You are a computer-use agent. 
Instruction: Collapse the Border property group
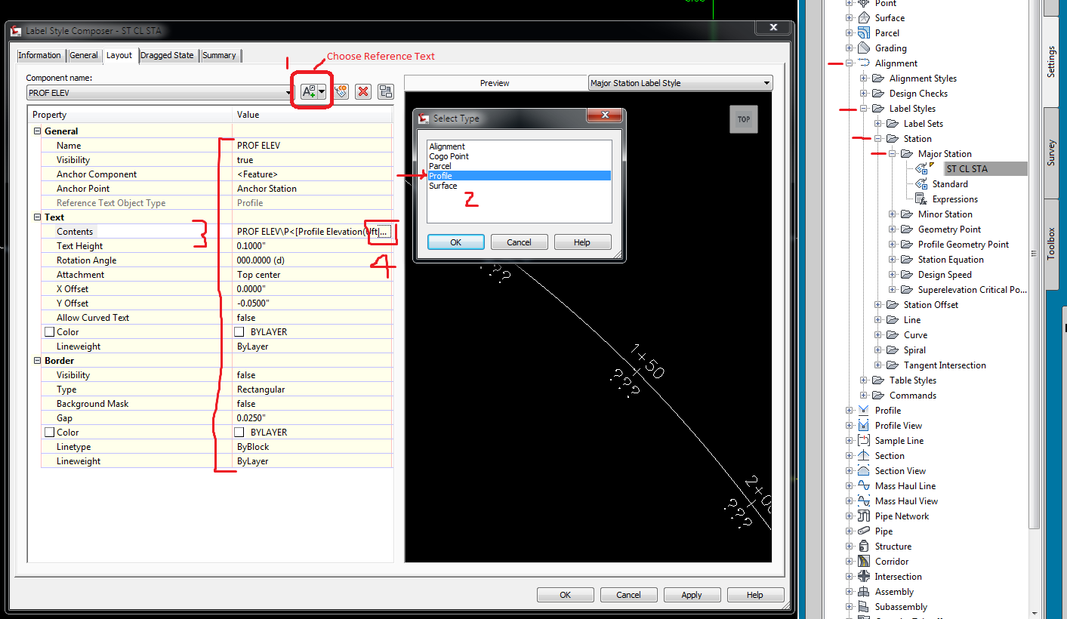point(38,361)
